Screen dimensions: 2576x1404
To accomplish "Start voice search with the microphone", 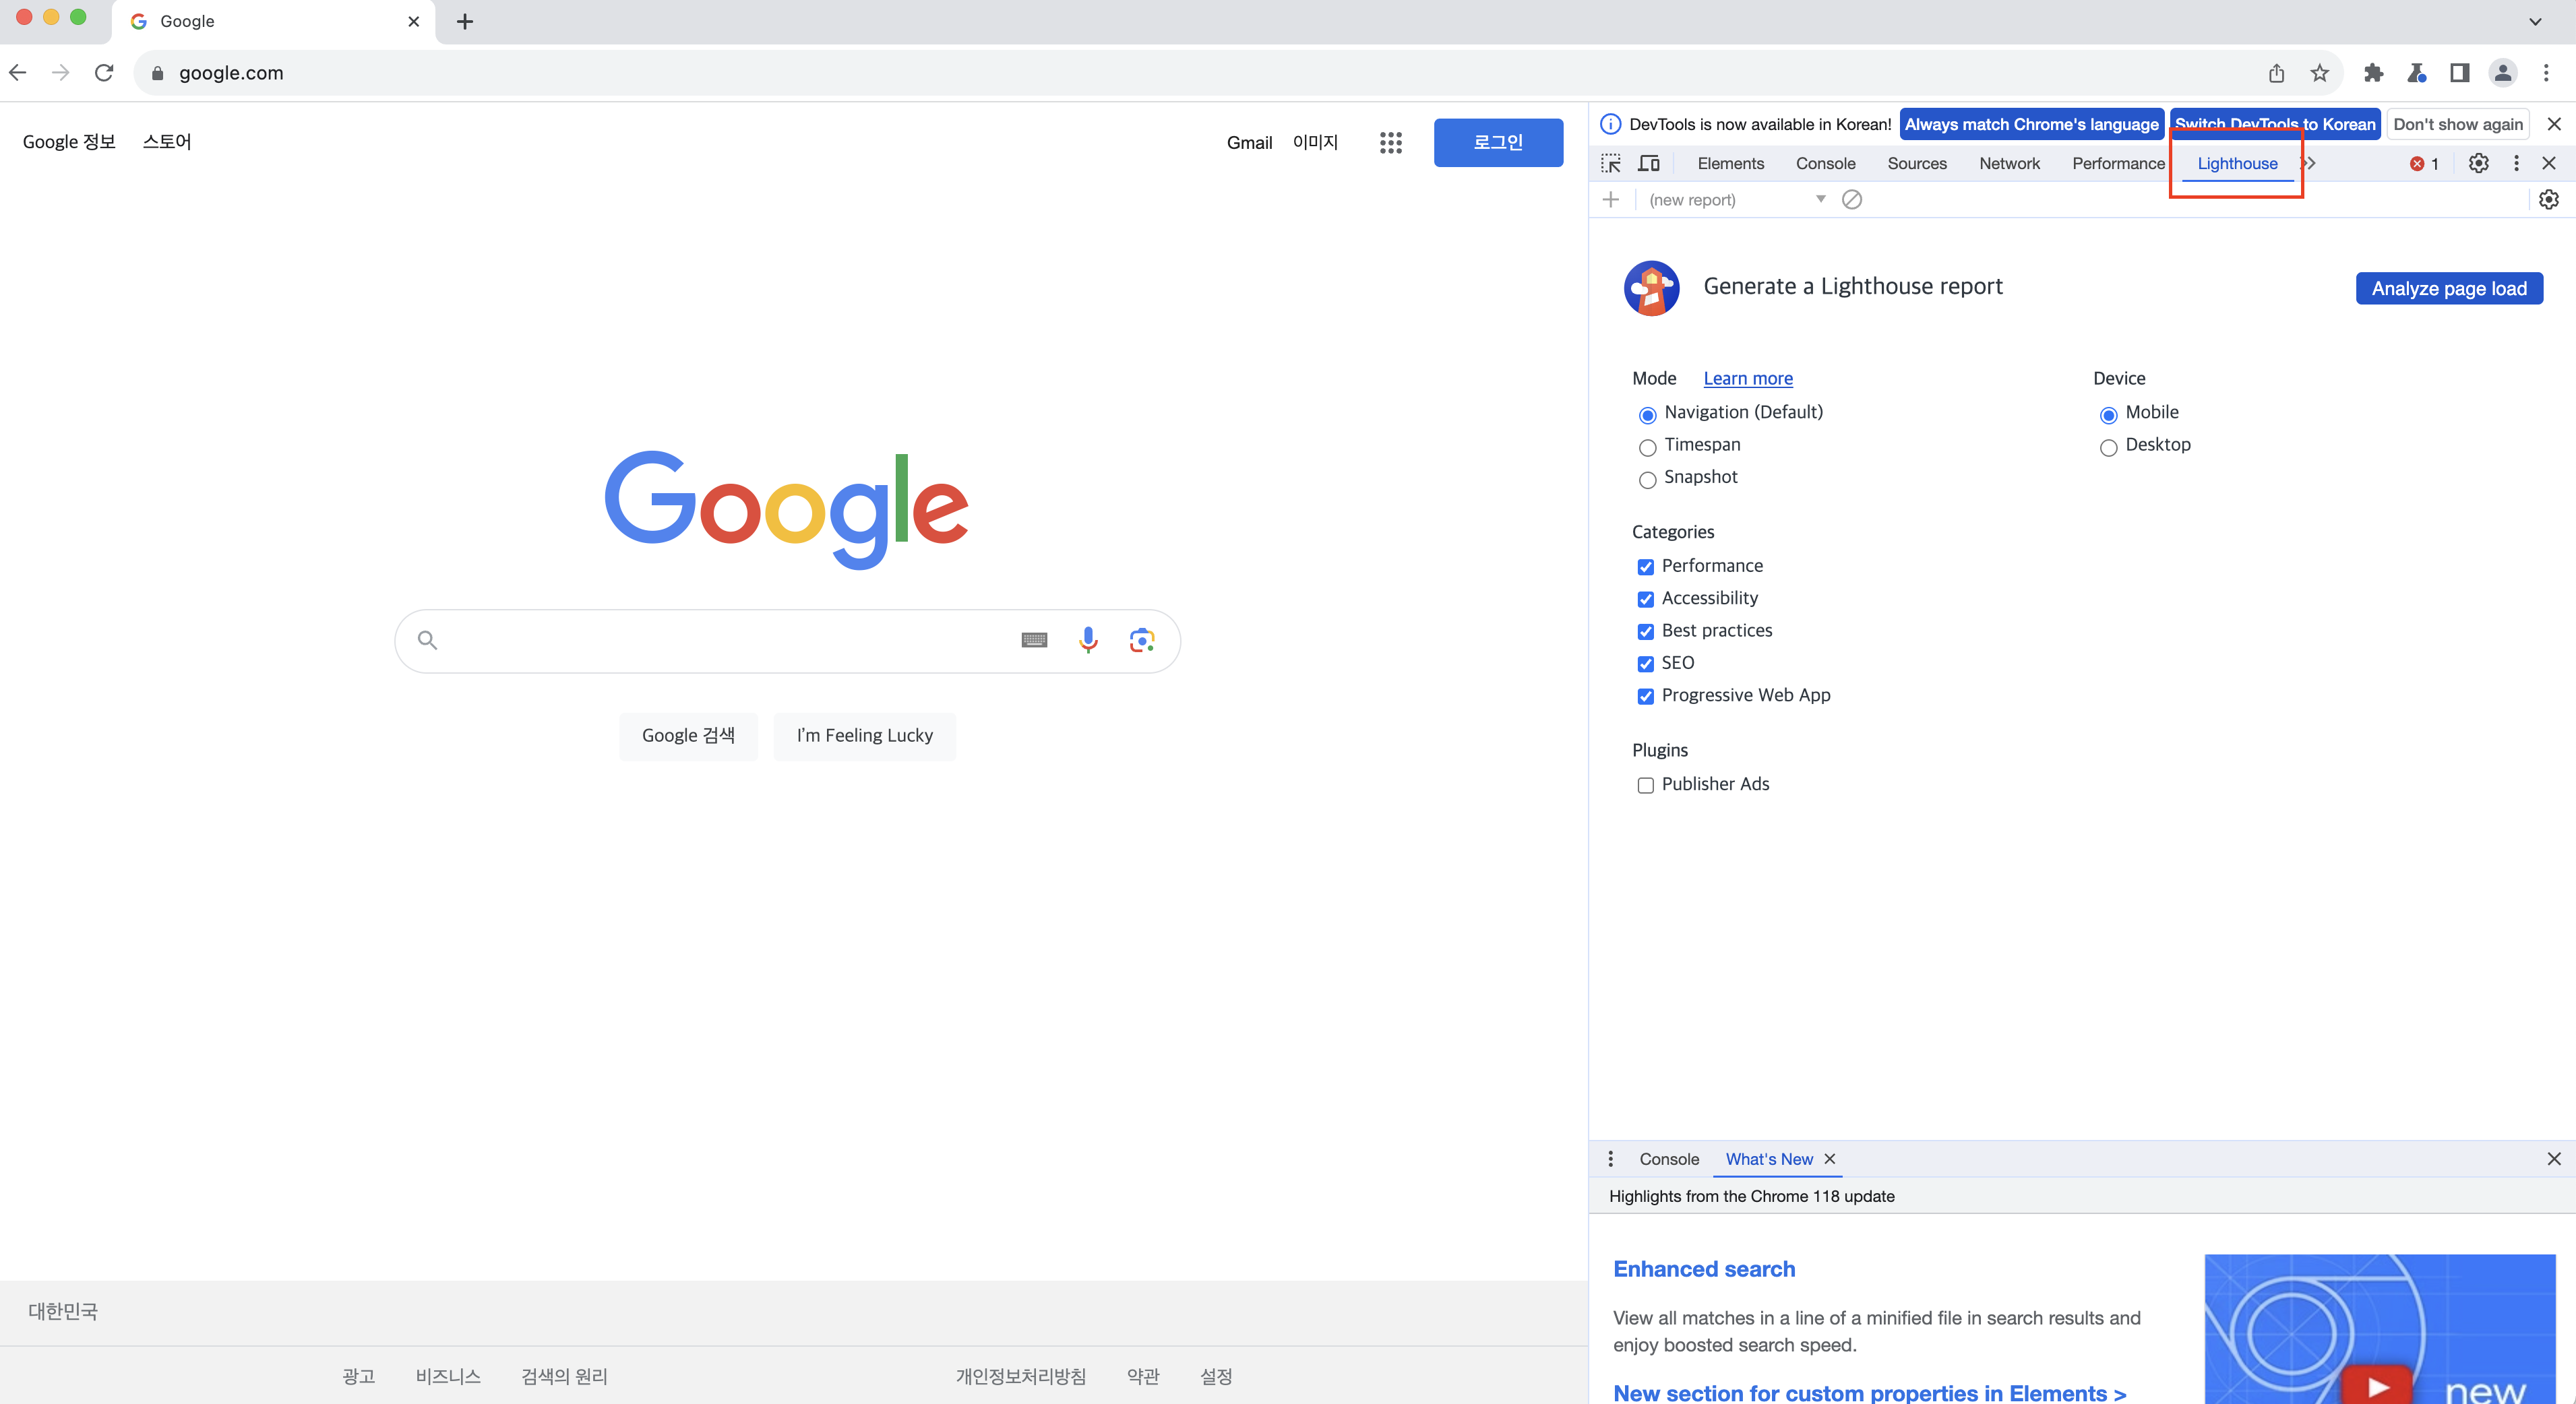I will tap(1088, 639).
